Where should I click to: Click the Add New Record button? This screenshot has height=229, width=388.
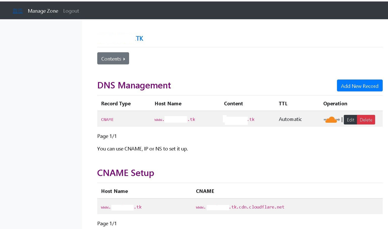coord(360,86)
